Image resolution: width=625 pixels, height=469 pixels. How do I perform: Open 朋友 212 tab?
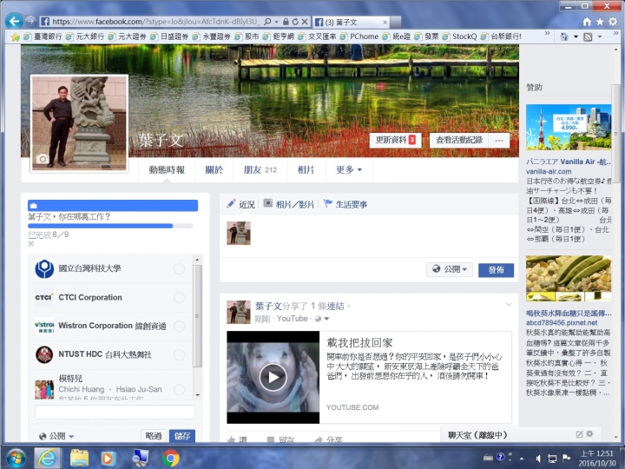click(260, 170)
